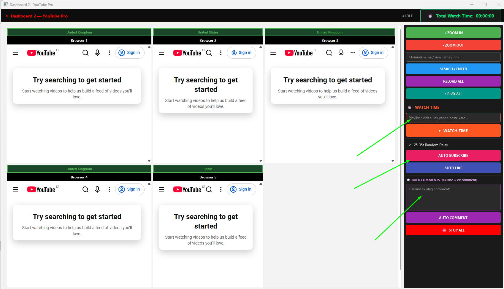Click the scroll-down arrow in Browser 2

(x=261, y=161)
